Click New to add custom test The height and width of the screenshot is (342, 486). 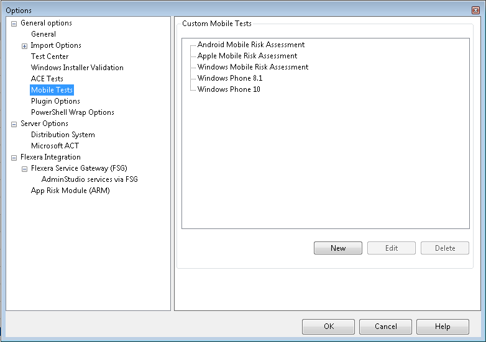(338, 248)
